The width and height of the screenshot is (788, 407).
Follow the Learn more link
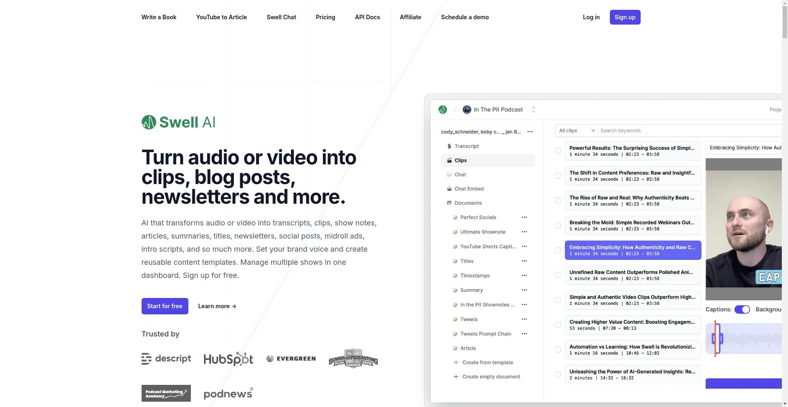[x=217, y=306]
